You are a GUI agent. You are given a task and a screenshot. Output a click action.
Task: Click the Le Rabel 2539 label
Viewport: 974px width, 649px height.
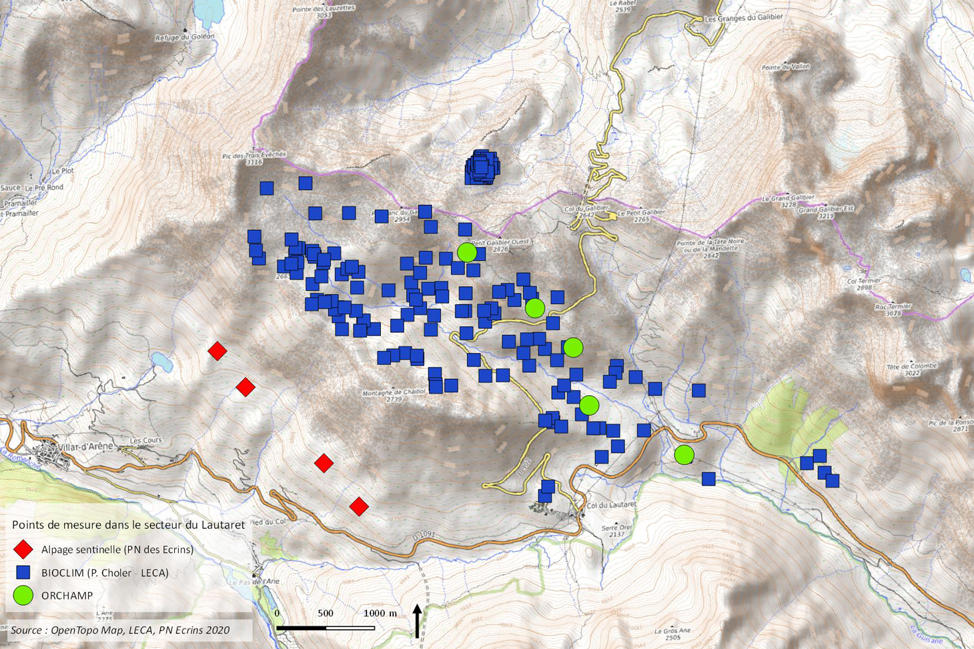(622, 7)
